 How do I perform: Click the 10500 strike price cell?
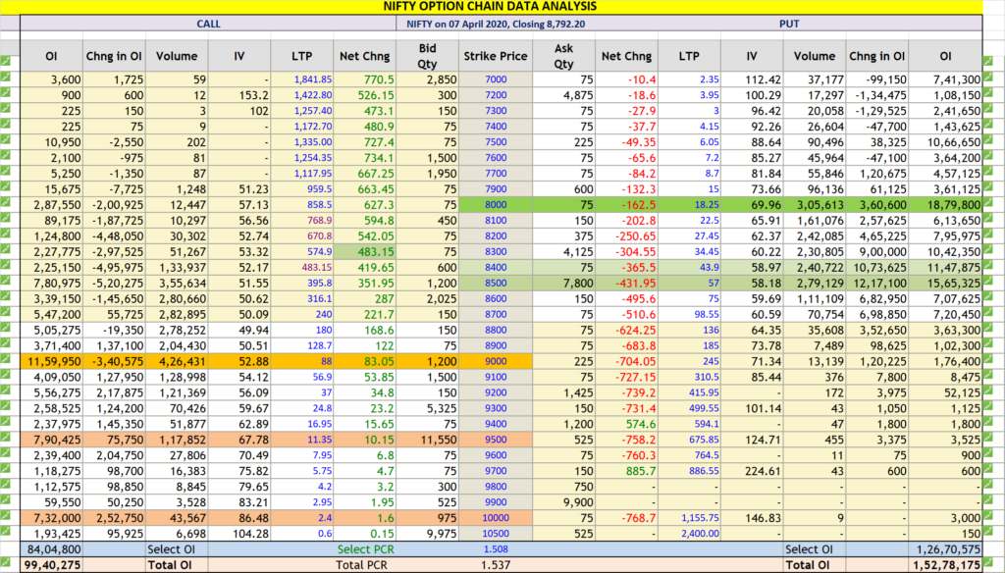pos(496,534)
